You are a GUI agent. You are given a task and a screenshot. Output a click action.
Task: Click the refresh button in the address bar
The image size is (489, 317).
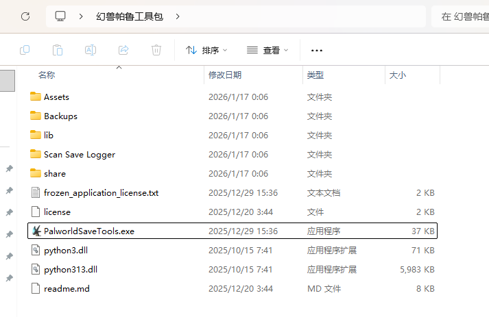coord(25,15)
